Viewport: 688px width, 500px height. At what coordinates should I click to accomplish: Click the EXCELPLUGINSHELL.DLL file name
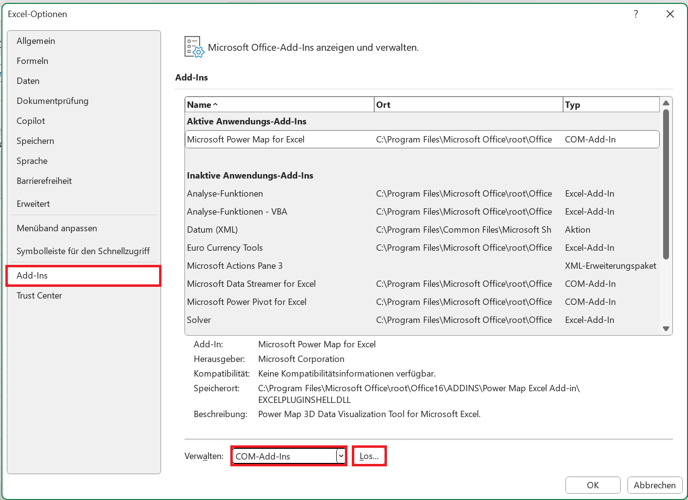coord(304,400)
